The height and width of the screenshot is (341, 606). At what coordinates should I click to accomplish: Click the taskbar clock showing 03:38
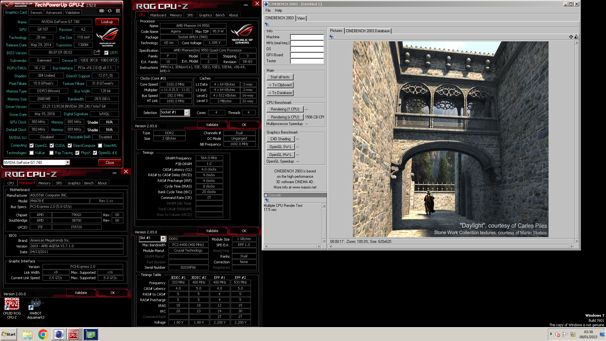click(x=588, y=334)
